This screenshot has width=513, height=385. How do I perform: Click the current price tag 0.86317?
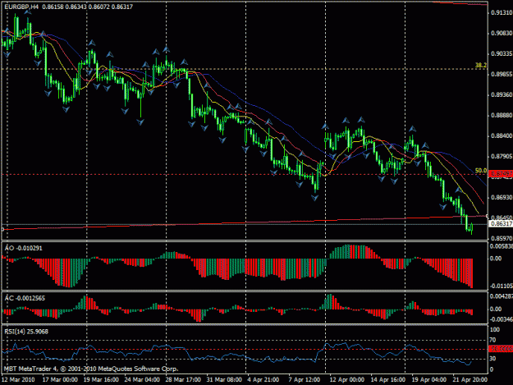click(501, 224)
